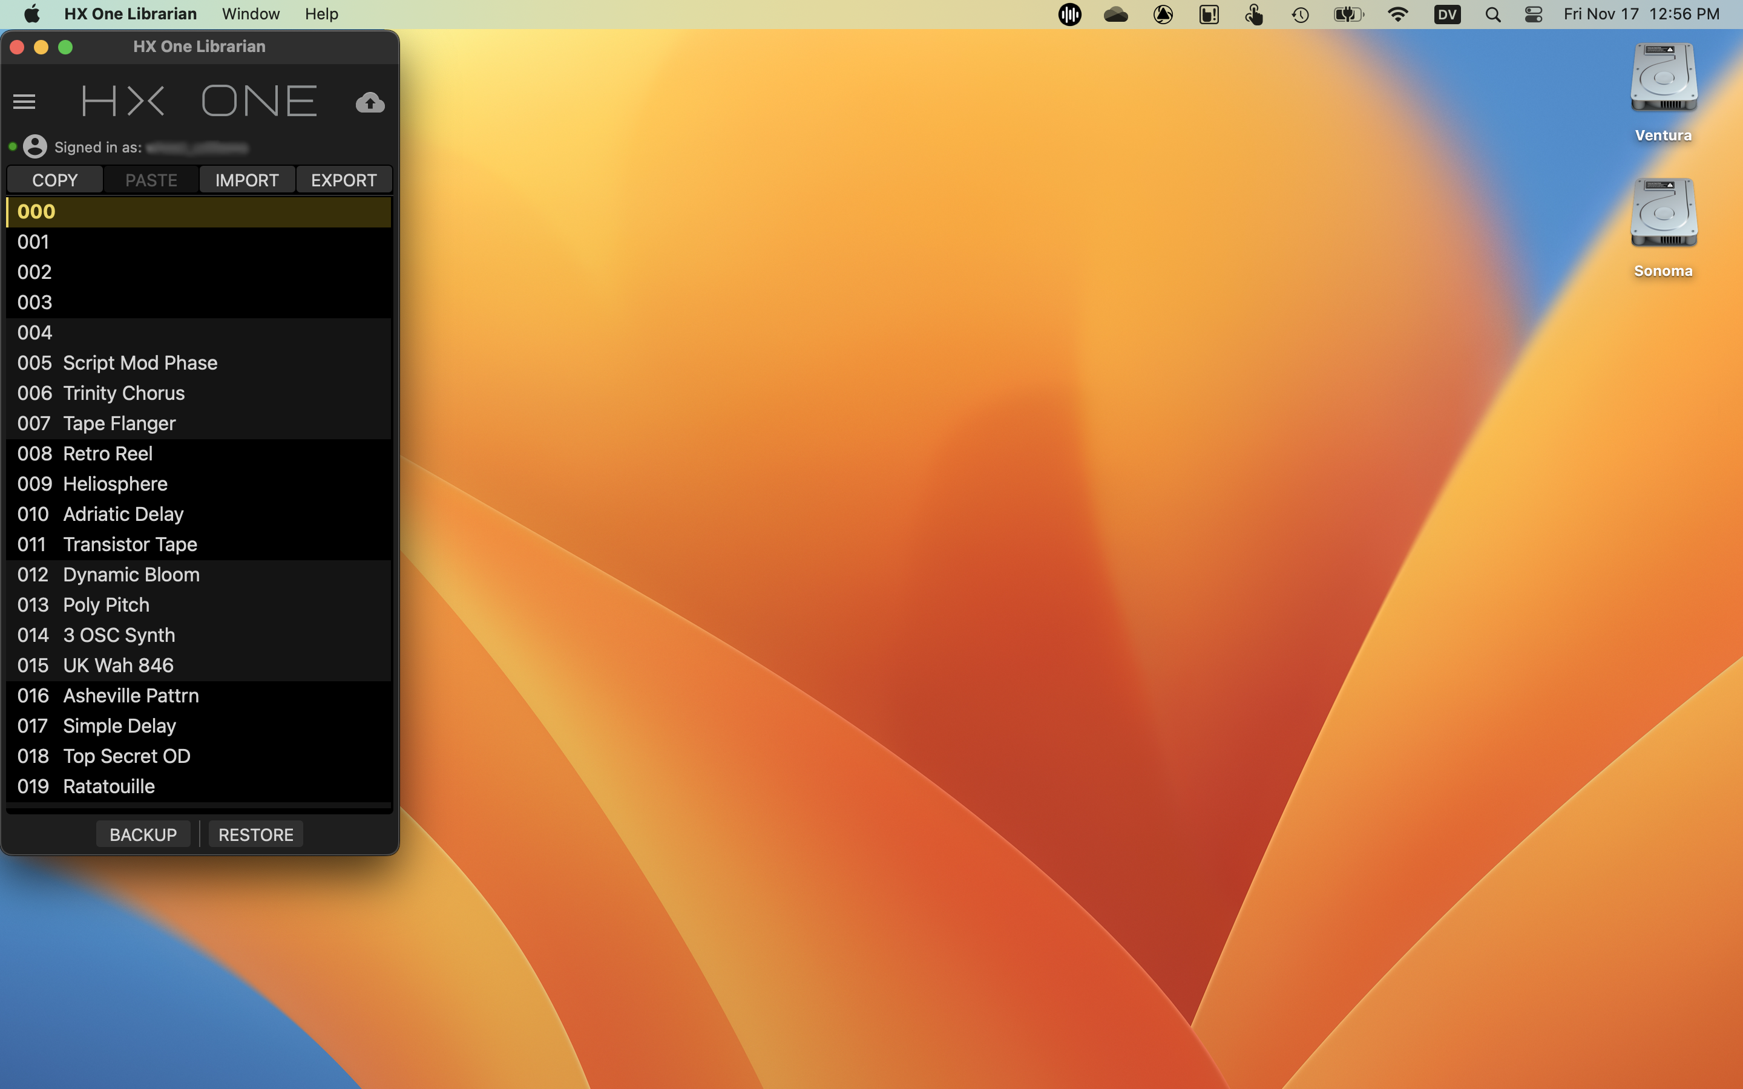This screenshot has height=1089, width=1743.
Task: Select empty preset slot 003
Action: click(199, 302)
